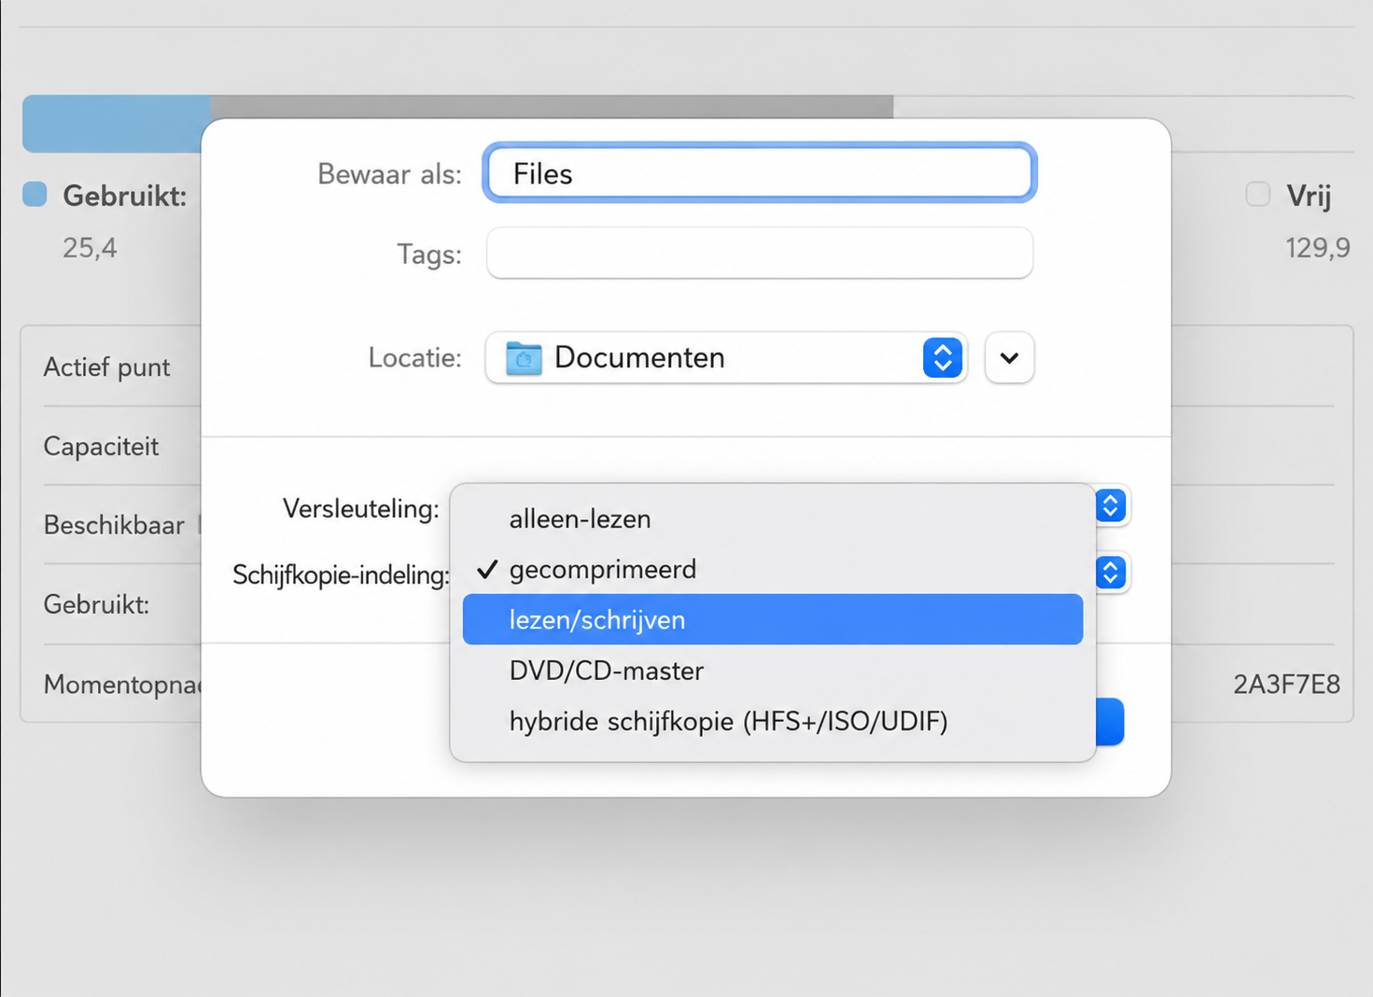Click the Versleuteling: label
Image resolution: width=1373 pixels, height=997 pixels.
tap(360, 508)
